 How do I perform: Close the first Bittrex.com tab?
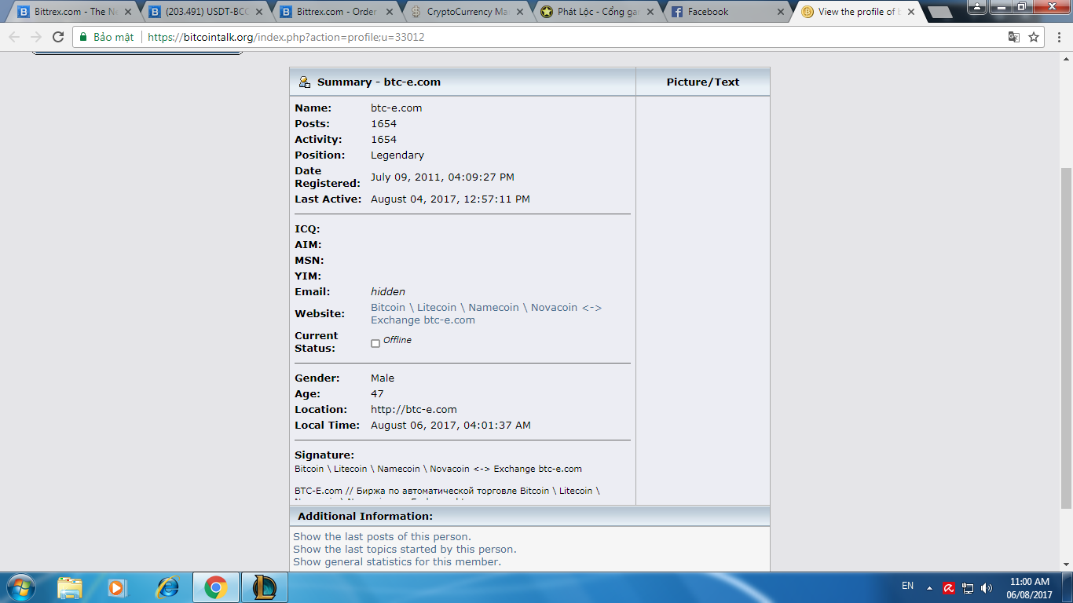pos(128,12)
